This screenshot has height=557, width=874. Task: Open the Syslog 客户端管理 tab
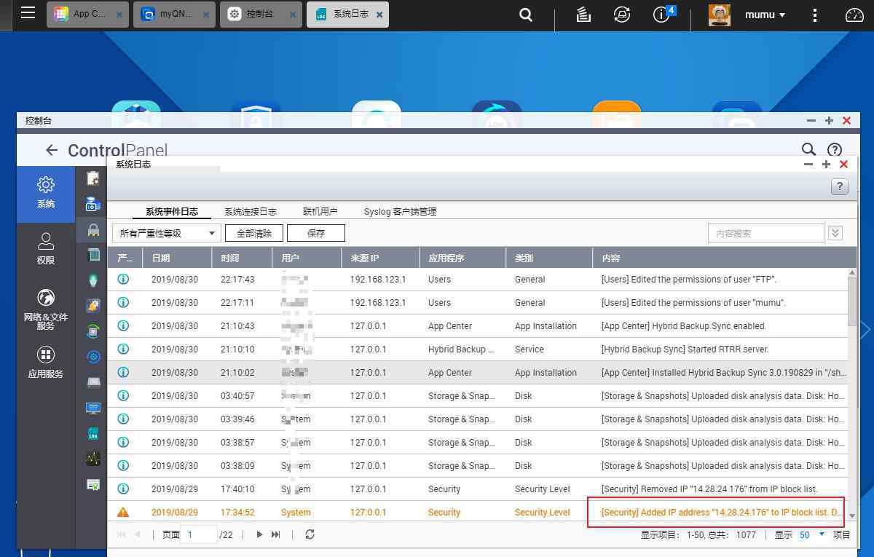pos(400,212)
